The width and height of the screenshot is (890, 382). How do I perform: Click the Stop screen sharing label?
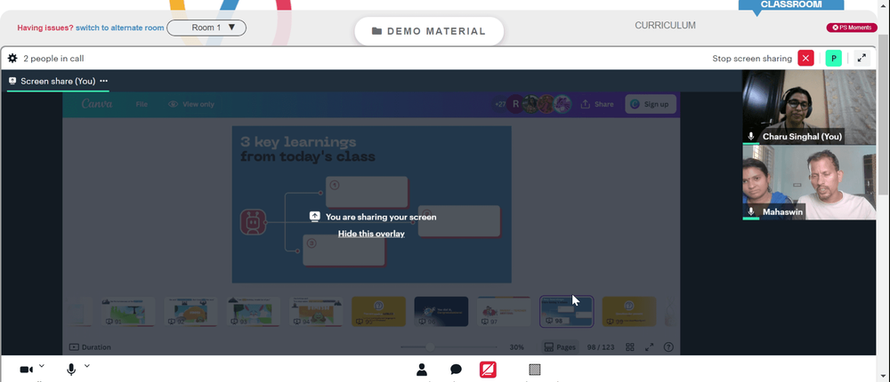[752, 59]
